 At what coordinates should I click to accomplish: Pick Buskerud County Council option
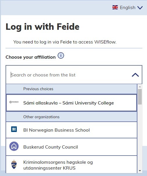pos(71,147)
